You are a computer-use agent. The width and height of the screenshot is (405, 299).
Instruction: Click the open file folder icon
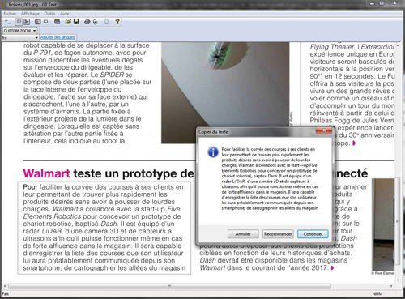pyautogui.click(x=68, y=22)
